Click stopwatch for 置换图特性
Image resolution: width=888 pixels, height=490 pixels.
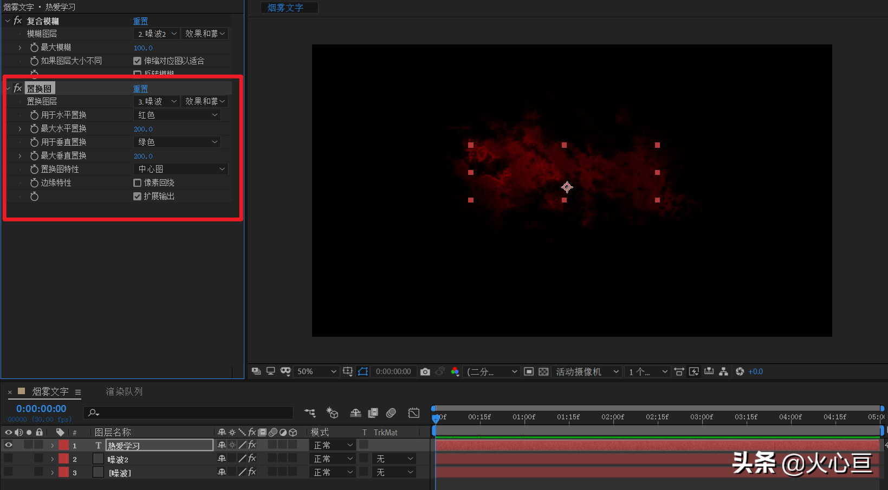pyautogui.click(x=34, y=169)
